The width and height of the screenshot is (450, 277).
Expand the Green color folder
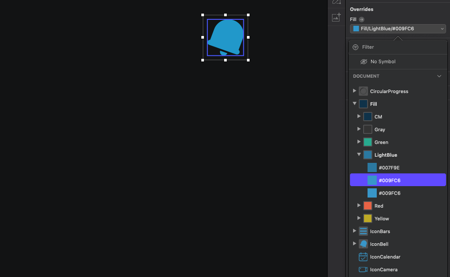pos(359,142)
